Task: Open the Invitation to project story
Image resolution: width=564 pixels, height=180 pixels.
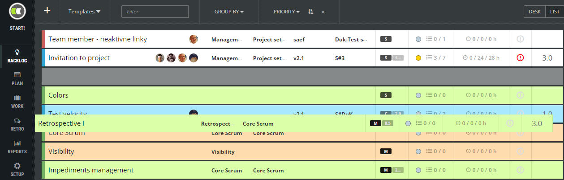Action: pyautogui.click(x=79, y=58)
